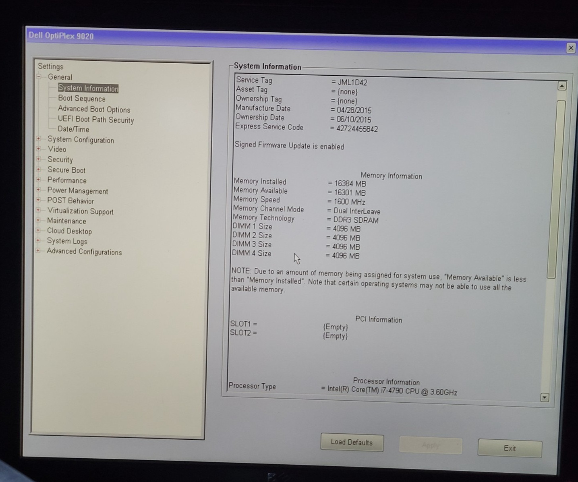Image resolution: width=578 pixels, height=482 pixels.
Task: Click the SLOT1 label under PCI Information
Action: pyautogui.click(x=244, y=324)
